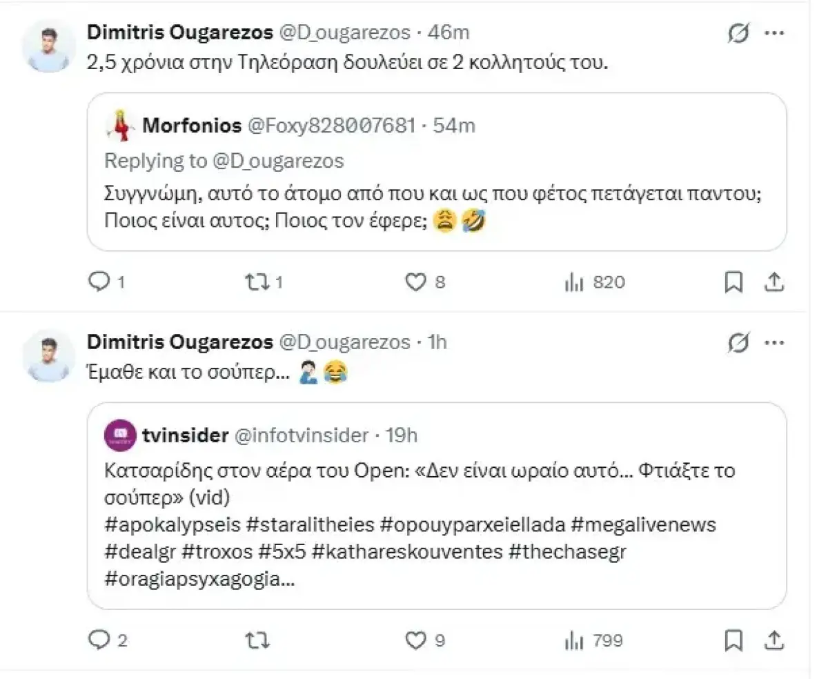828x679 pixels.
Task: Click Dimitris Ougarezos's profile avatar
Action: (47, 44)
